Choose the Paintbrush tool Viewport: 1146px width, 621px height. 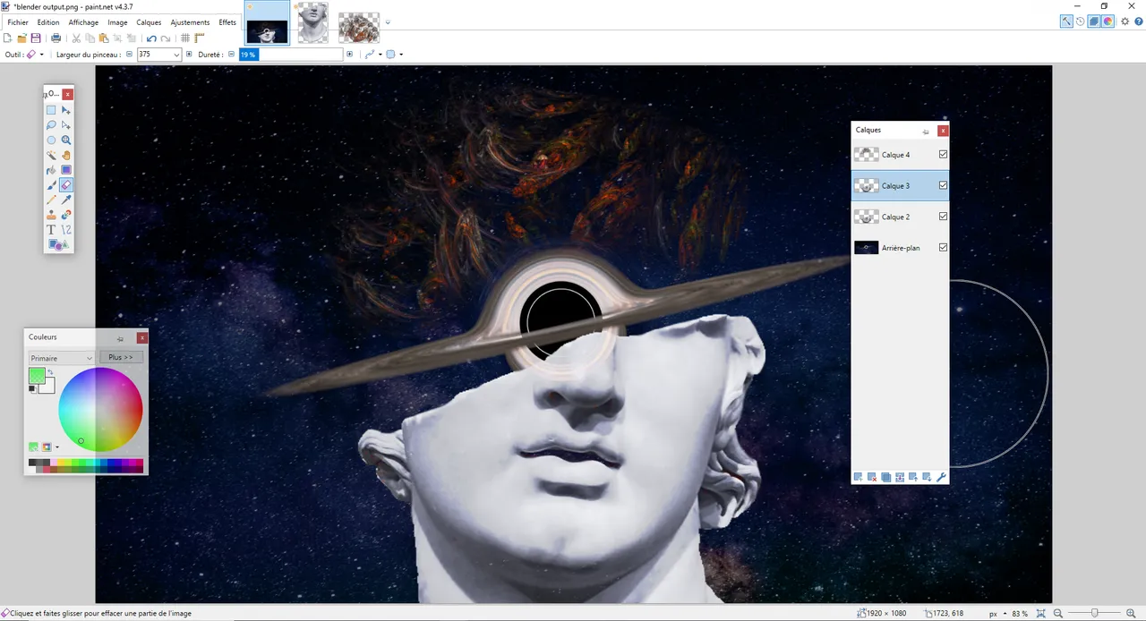coord(51,185)
